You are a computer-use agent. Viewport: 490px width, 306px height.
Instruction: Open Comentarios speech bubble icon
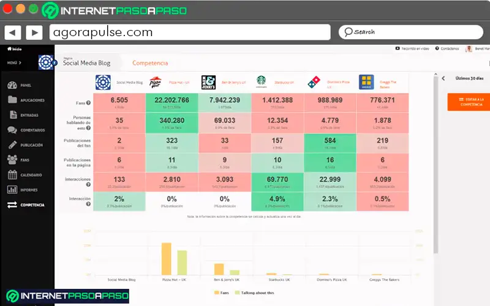click(x=12, y=130)
